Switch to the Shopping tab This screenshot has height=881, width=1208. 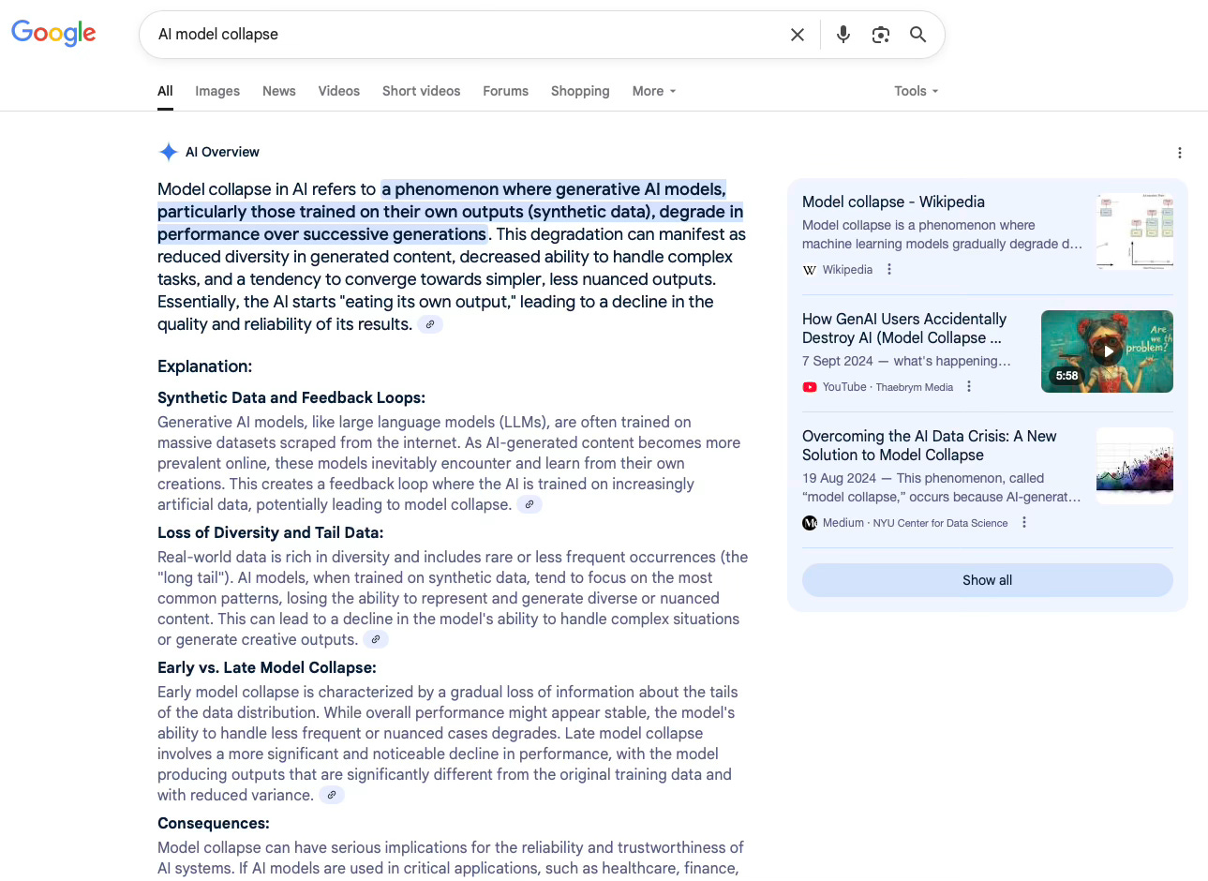[580, 91]
